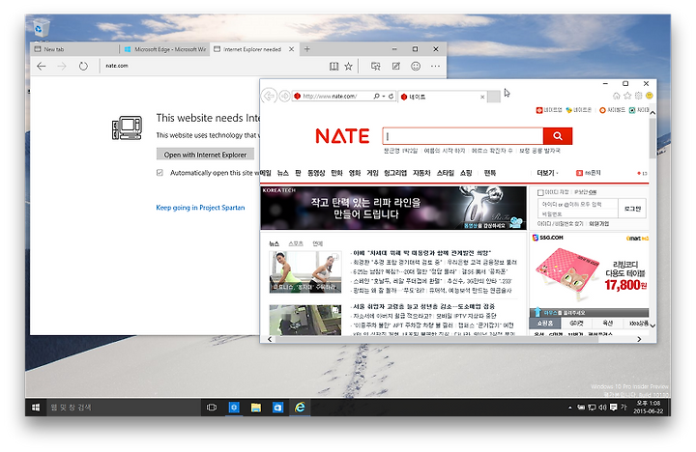The image size is (696, 452).
Task: Focus the NATE search input field
Action: 462,136
